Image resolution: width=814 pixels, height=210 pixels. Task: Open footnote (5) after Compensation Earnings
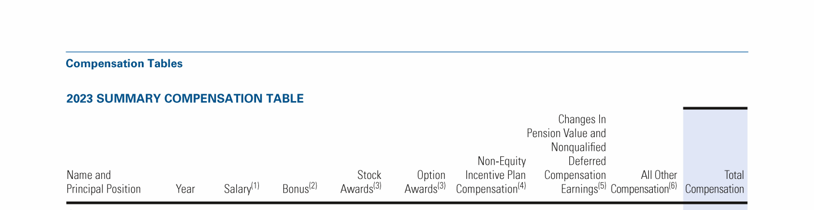(602, 186)
